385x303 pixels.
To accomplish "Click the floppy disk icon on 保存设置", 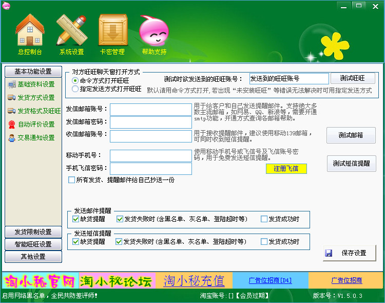I will [329, 253].
